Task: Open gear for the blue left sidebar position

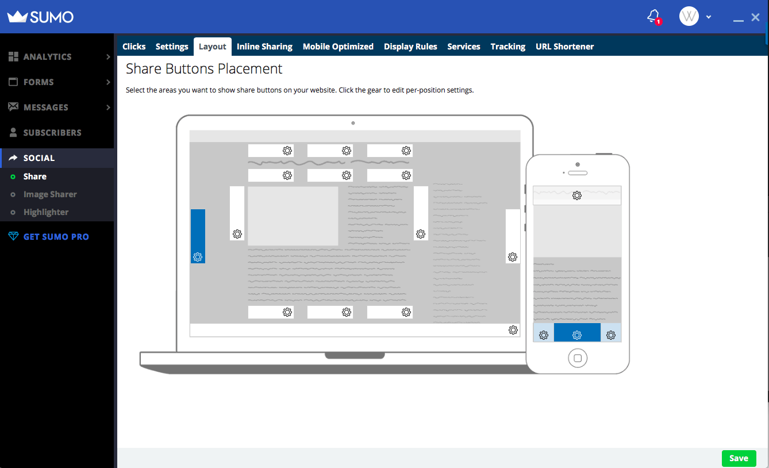Action: coord(198,257)
